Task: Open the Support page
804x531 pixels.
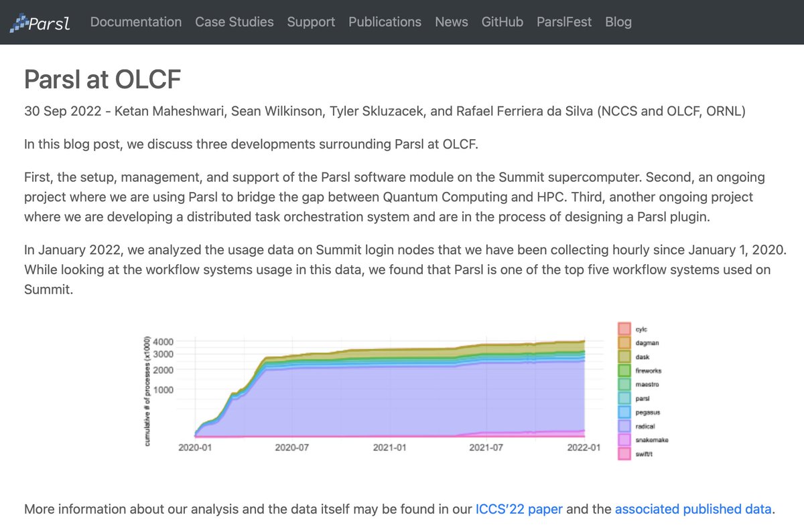Action: pyautogui.click(x=311, y=22)
